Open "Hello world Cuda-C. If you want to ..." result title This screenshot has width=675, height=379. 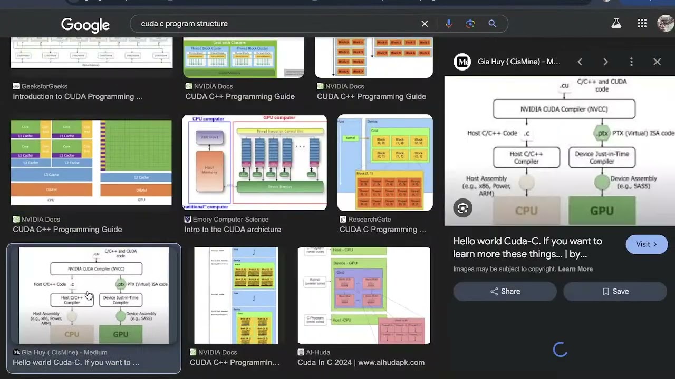(x=76, y=363)
